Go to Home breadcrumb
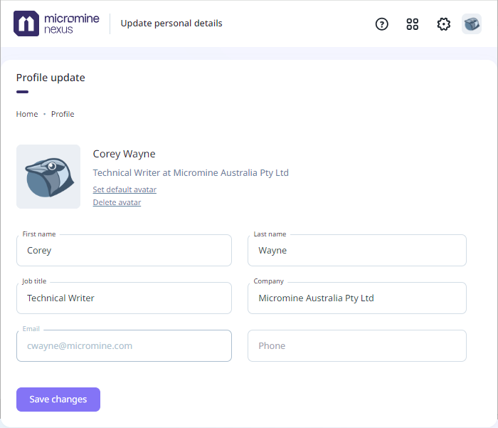Image resolution: width=498 pixels, height=428 pixels. (x=27, y=114)
